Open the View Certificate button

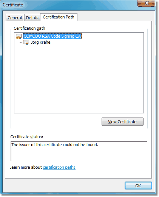coord(122,122)
